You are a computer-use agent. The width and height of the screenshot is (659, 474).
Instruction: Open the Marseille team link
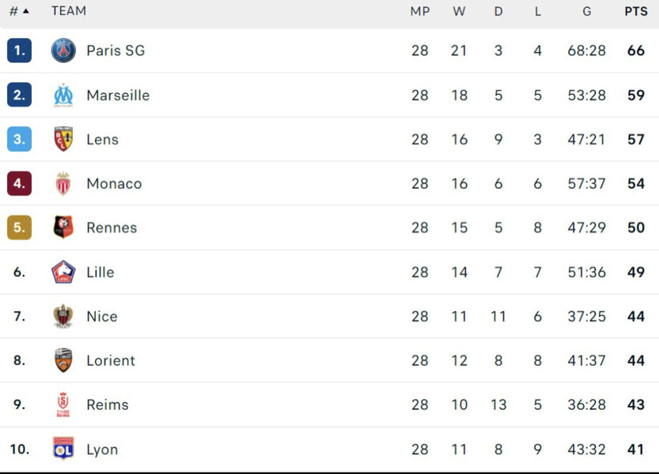point(118,95)
